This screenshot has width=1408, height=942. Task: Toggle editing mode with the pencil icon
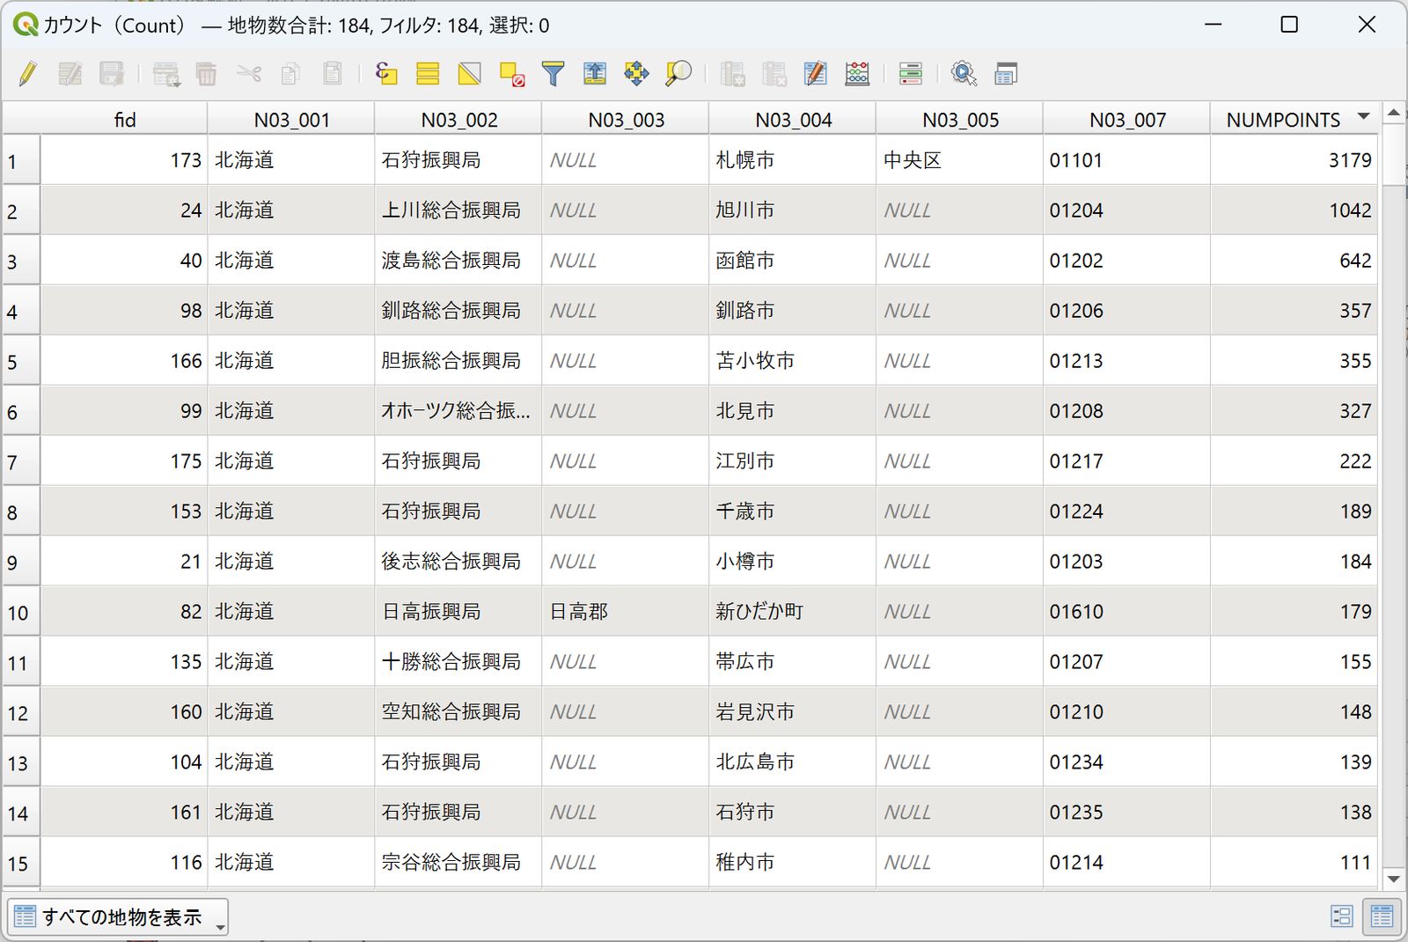click(28, 74)
